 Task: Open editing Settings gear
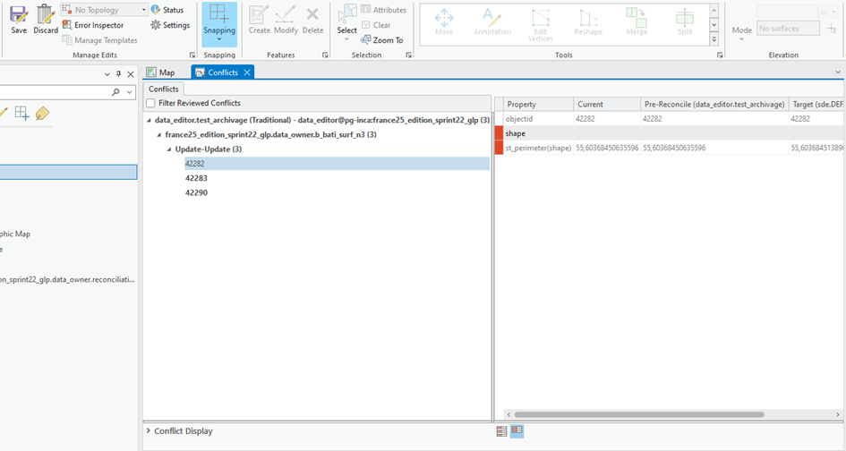point(170,25)
